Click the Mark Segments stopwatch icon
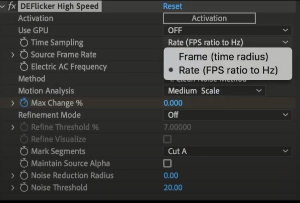Viewport: 300px width, 203px height. click(x=24, y=151)
